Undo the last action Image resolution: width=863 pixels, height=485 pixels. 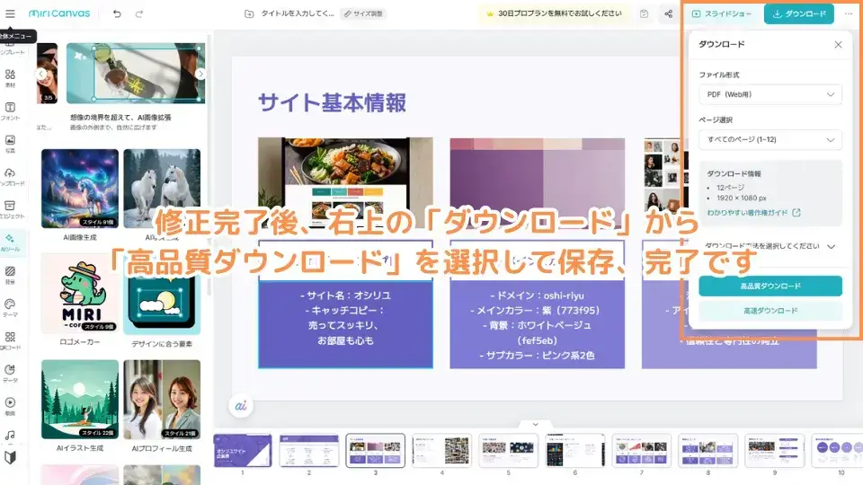117,13
